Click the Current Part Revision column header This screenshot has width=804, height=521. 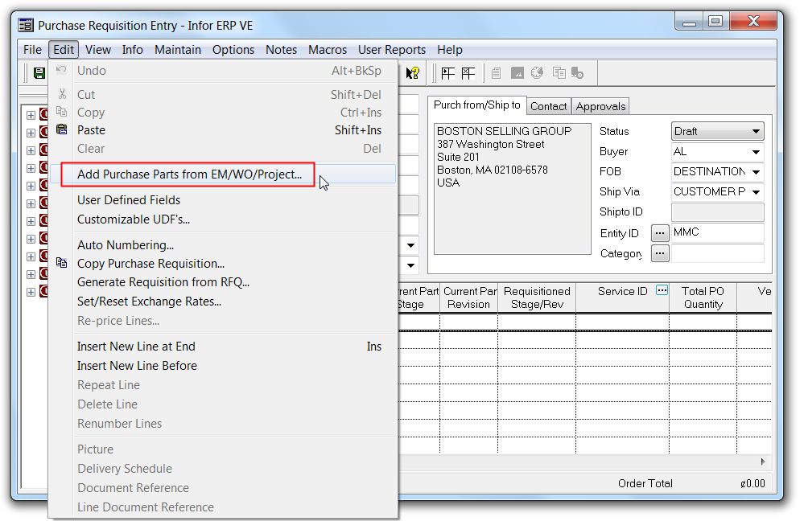click(x=468, y=297)
